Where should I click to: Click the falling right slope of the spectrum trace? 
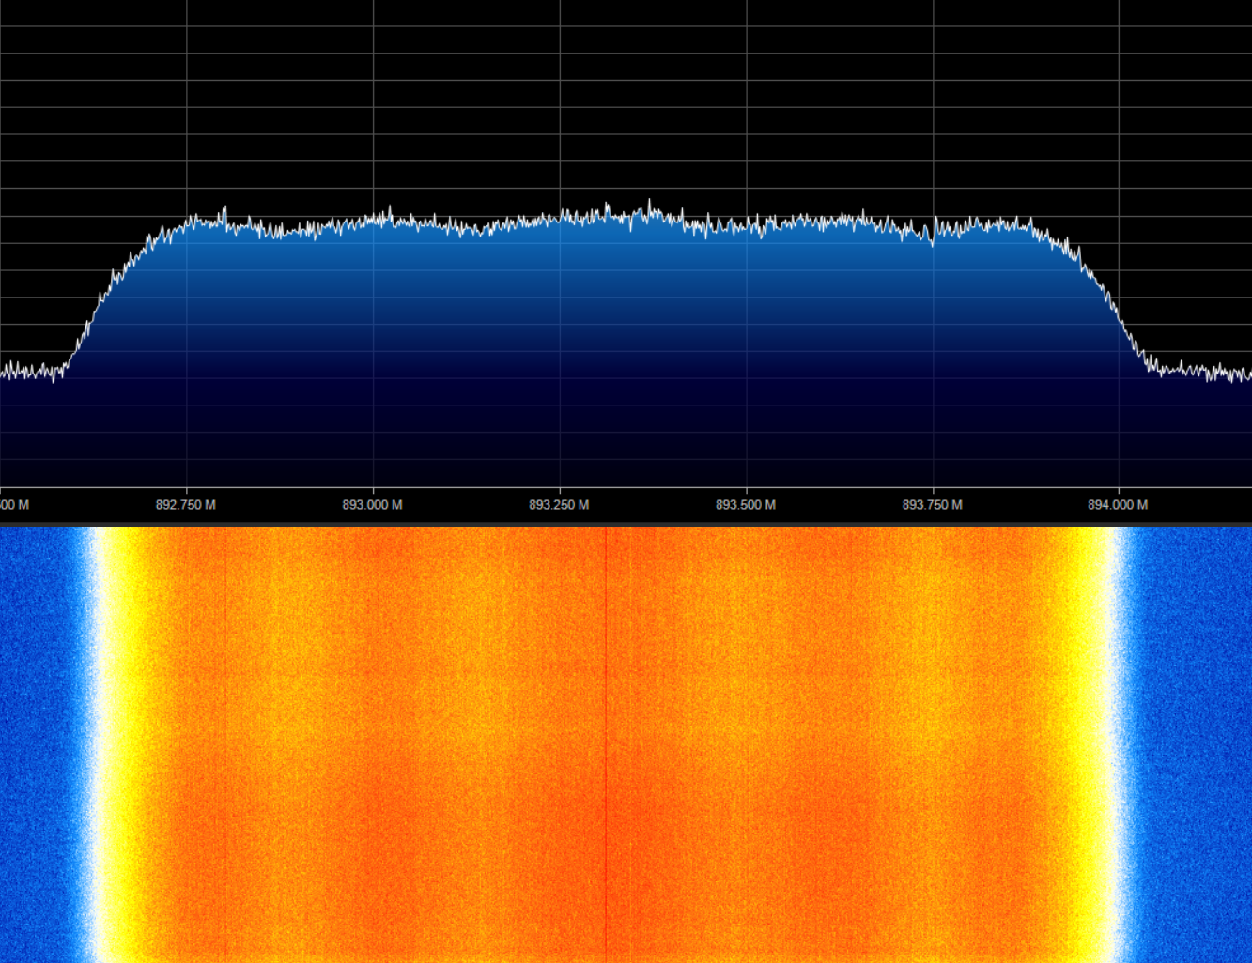tap(1113, 302)
